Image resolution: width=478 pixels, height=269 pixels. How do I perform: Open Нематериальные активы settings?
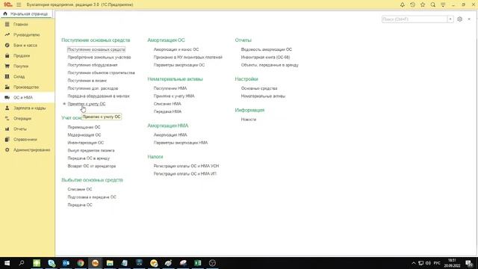point(263,96)
